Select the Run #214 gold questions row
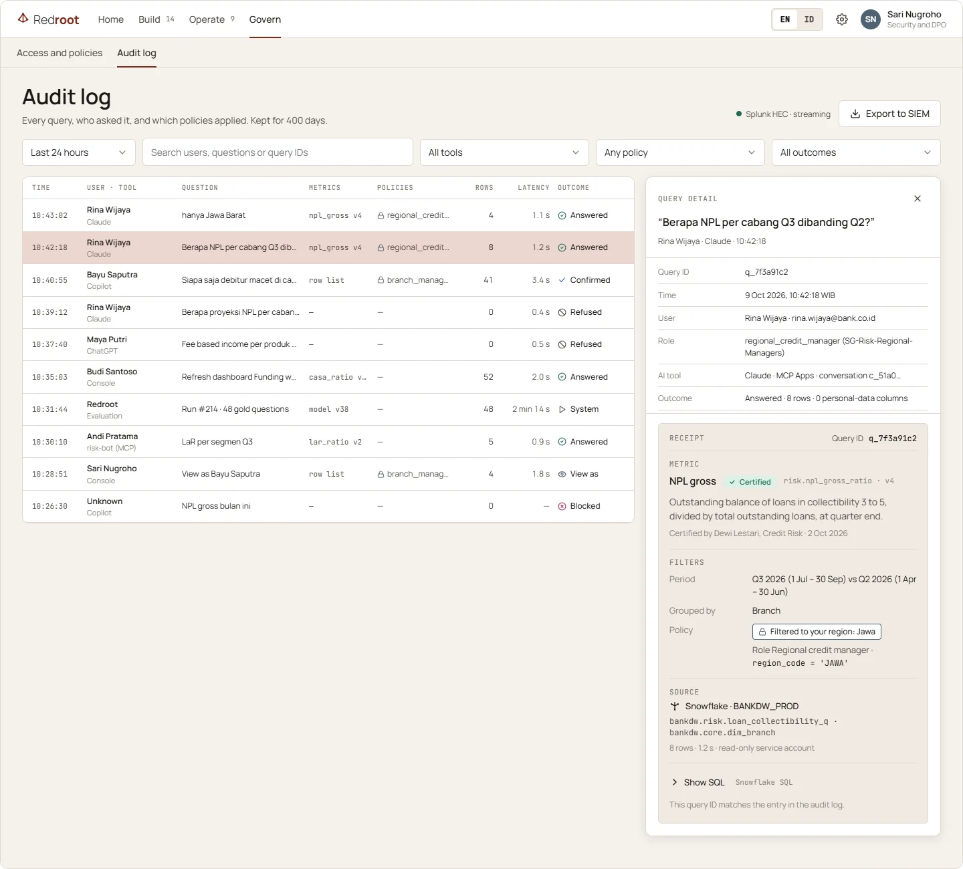This screenshot has width=963, height=869. pyautogui.click(x=328, y=409)
